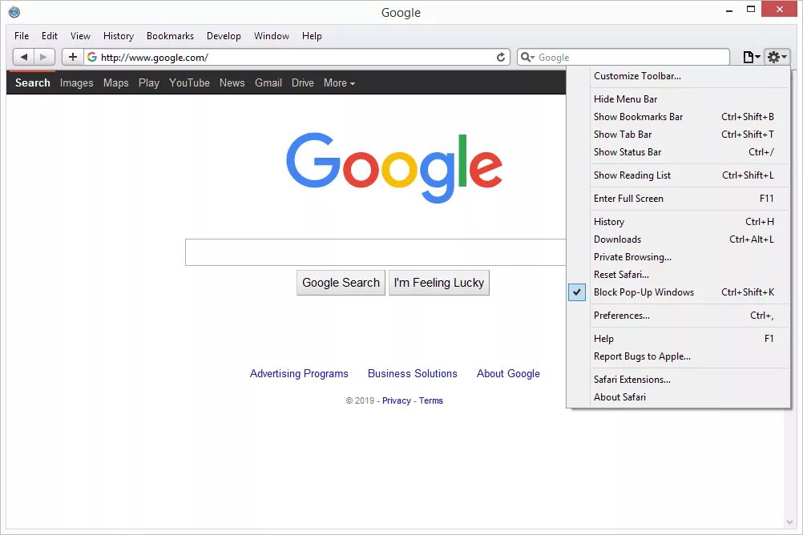Minimize the Safari window
The image size is (803, 535).
pyautogui.click(x=729, y=10)
